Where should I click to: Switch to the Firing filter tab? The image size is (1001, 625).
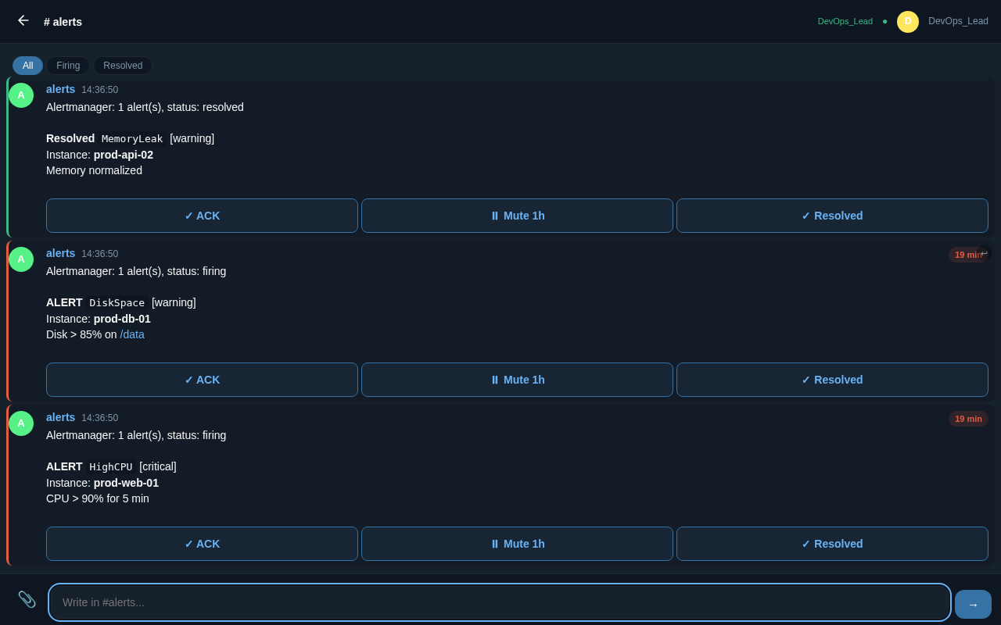pos(68,66)
